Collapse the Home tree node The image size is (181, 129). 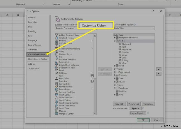click(x=114, y=41)
